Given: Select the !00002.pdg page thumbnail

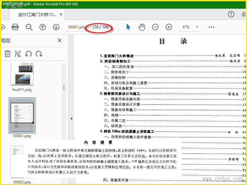Looking at the screenshot, I should 17,162.
